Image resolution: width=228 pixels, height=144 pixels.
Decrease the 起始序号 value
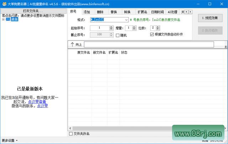[111, 29]
